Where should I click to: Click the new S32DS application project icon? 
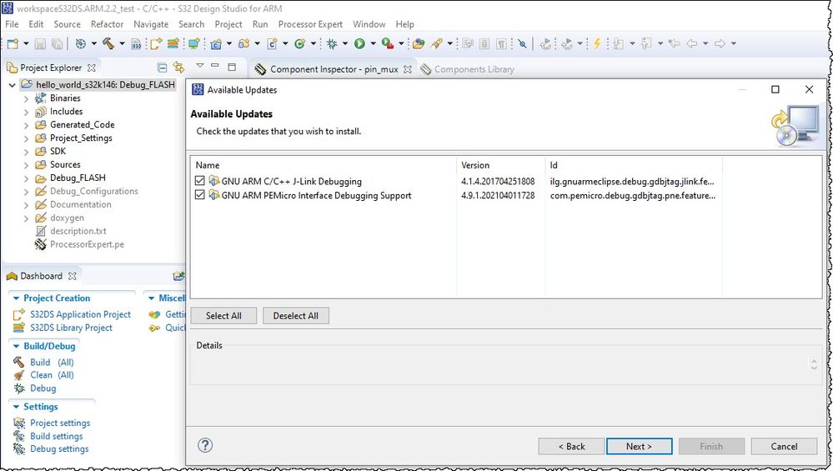click(156, 43)
